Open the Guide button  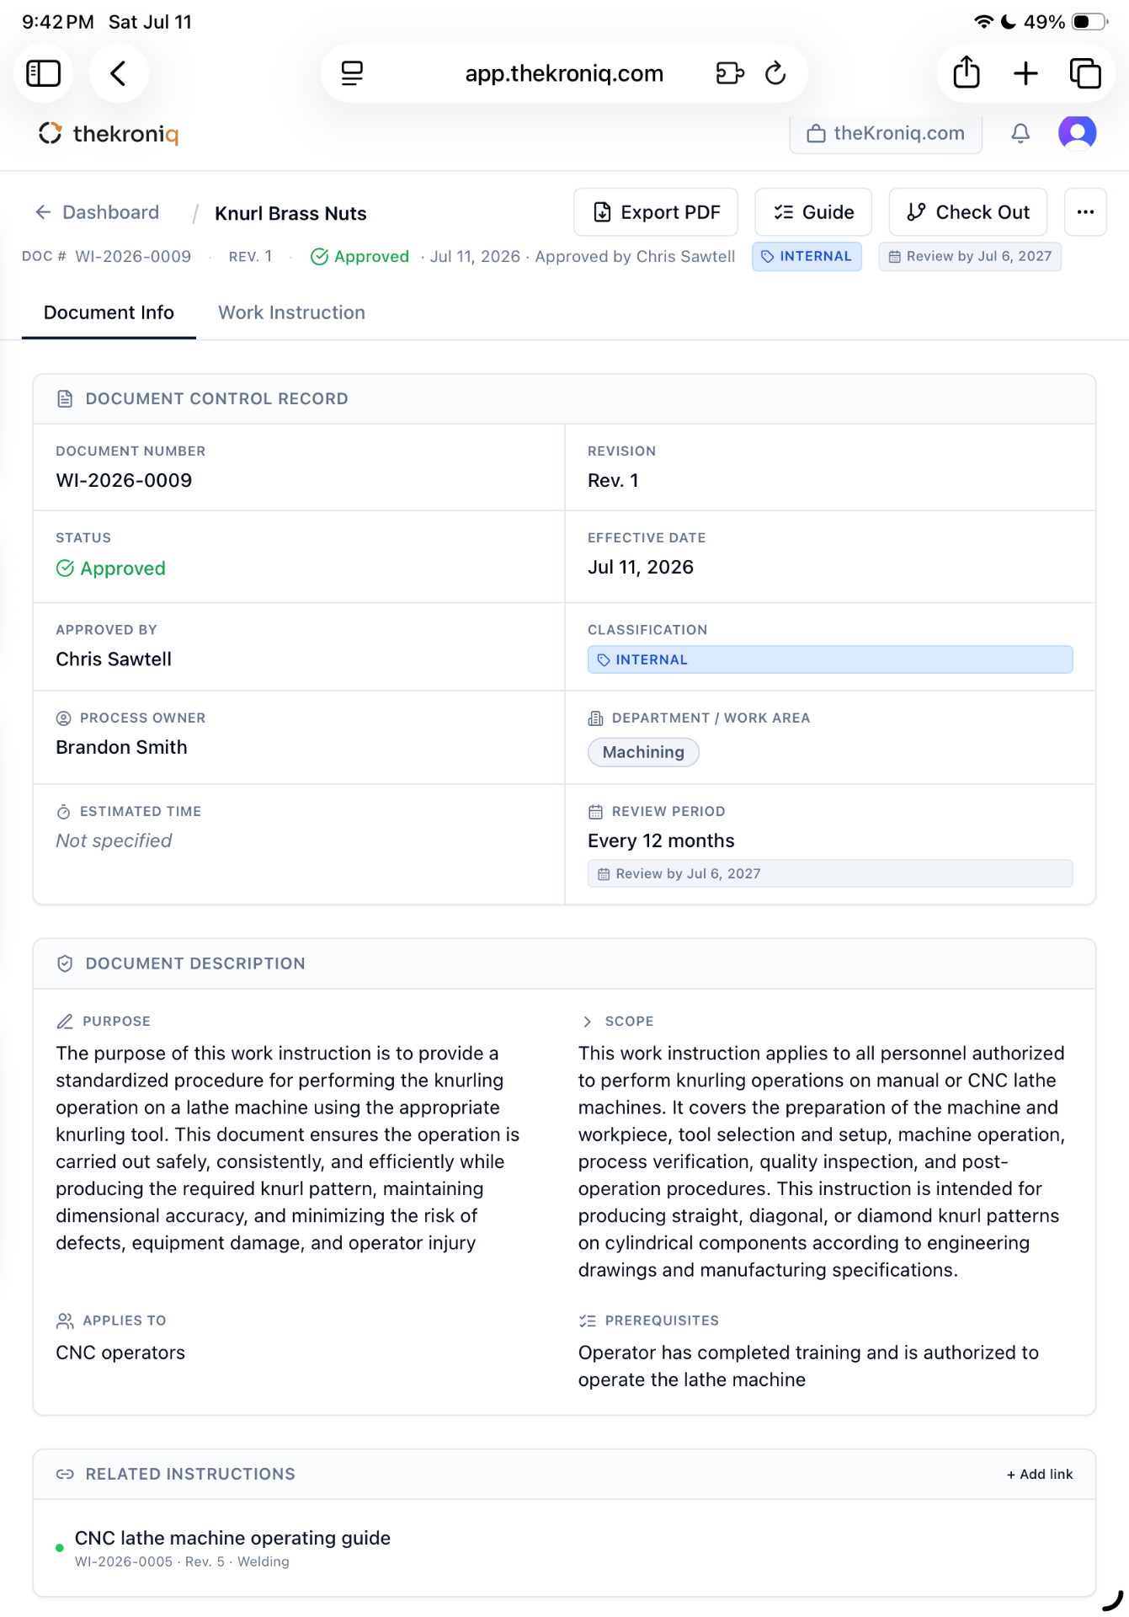pyautogui.click(x=813, y=212)
